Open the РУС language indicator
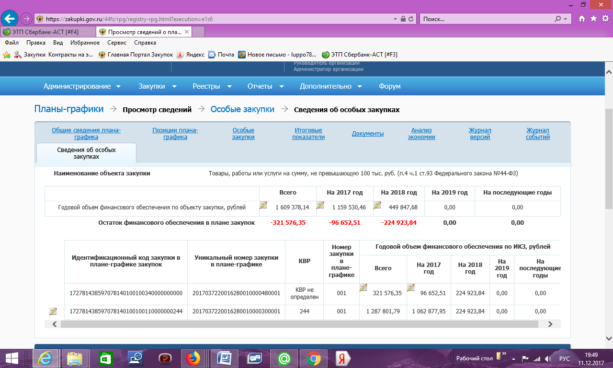This screenshot has width=613, height=368. click(x=565, y=358)
